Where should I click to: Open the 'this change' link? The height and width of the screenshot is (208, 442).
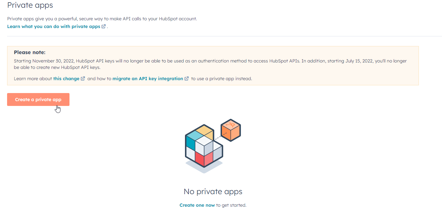(x=66, y=79)
